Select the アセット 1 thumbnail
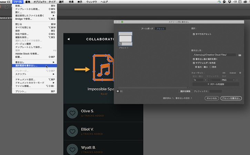Image resolution: width=250 pixels, height=155 pixels. point(125,39)
